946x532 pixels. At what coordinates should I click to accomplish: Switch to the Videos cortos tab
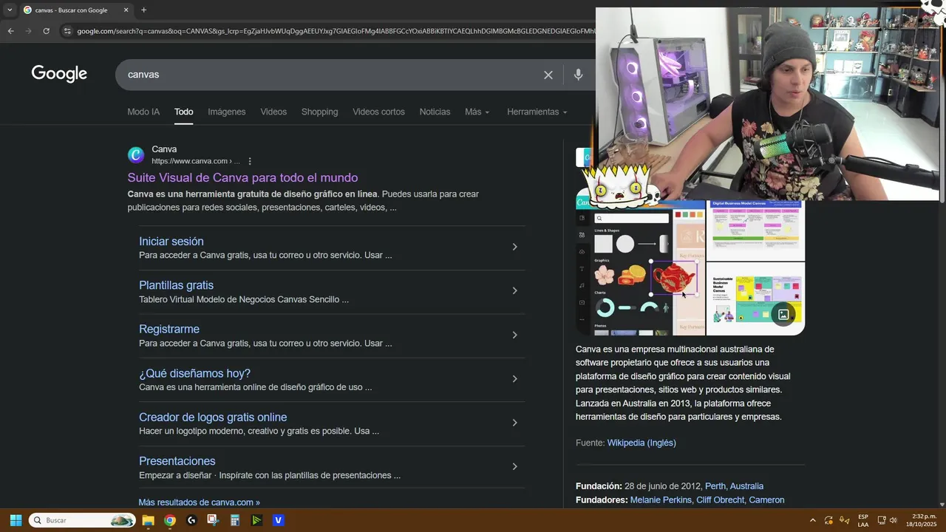(x=378, y=112)
